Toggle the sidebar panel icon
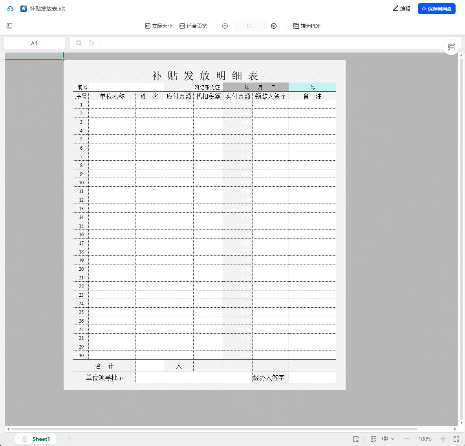Screen dimensions: 465x446 coord(9,26)
